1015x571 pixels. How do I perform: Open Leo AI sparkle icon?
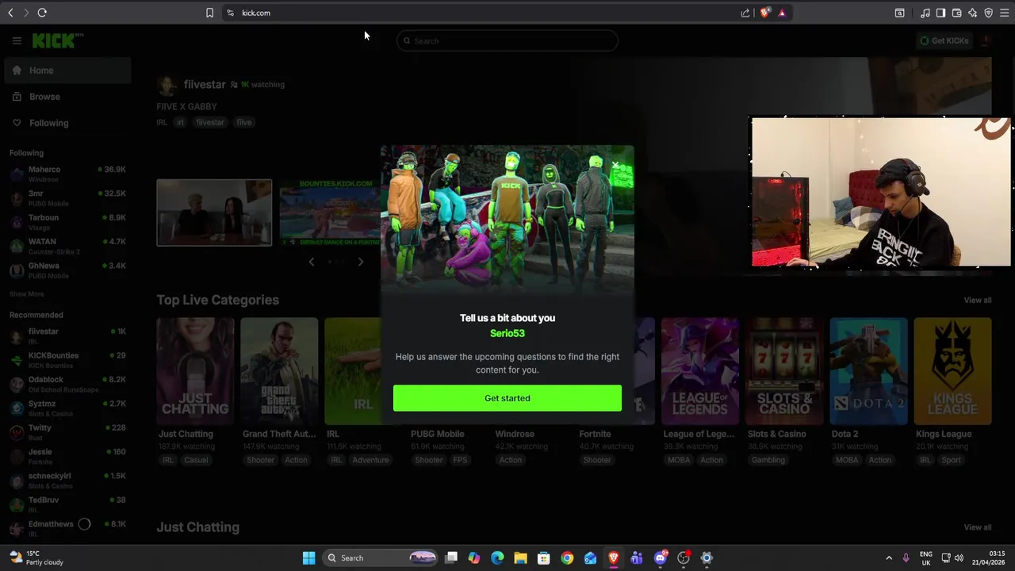click(x=973, y=13)
